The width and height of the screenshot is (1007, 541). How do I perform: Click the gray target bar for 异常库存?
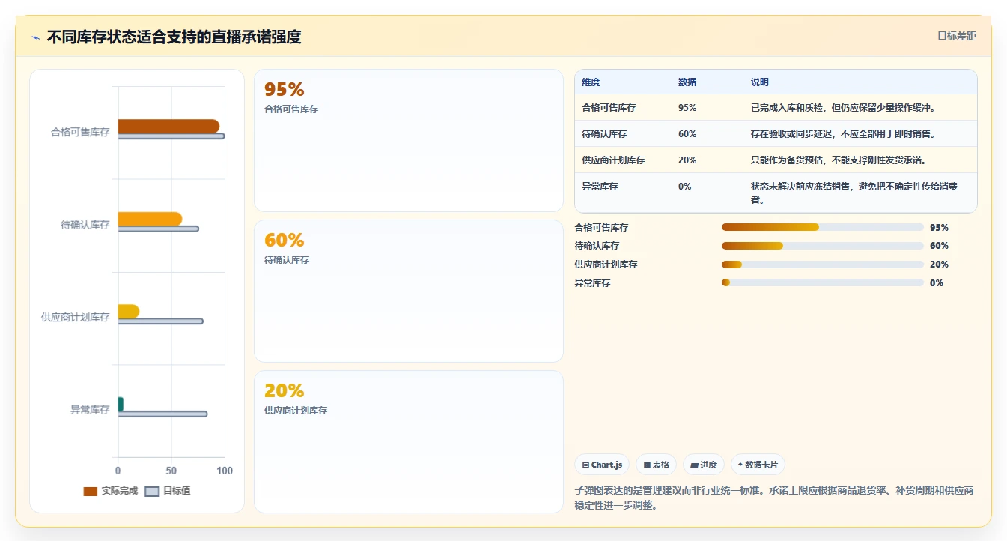click(162, 414)
